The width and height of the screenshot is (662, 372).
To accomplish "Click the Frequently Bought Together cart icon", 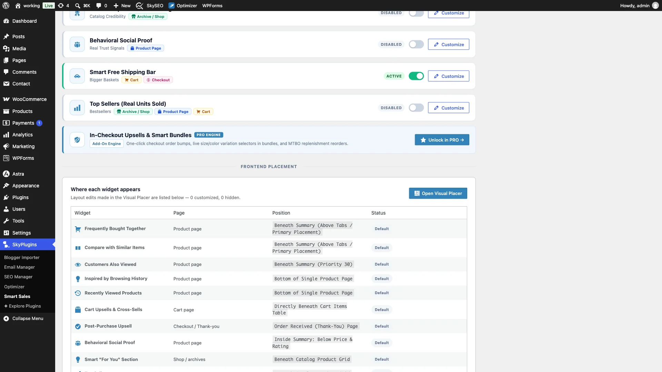I will (x=78, y=229).
